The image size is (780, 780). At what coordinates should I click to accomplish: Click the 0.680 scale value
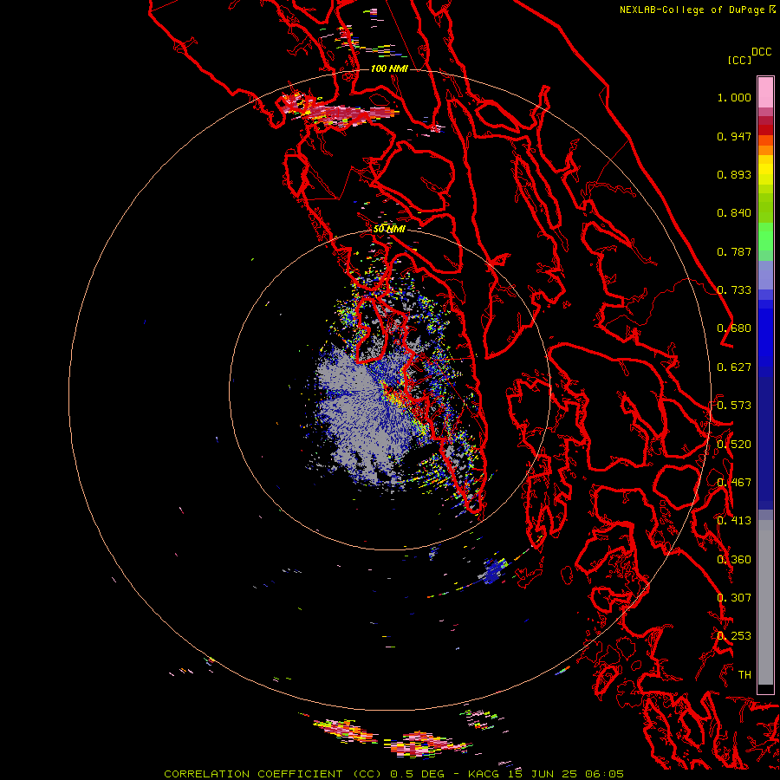734,328
